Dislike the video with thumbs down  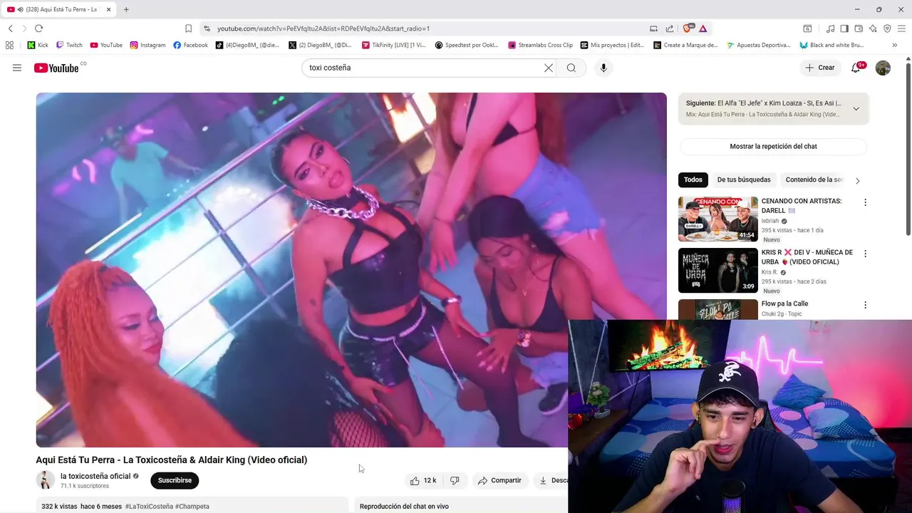(455, 480)
